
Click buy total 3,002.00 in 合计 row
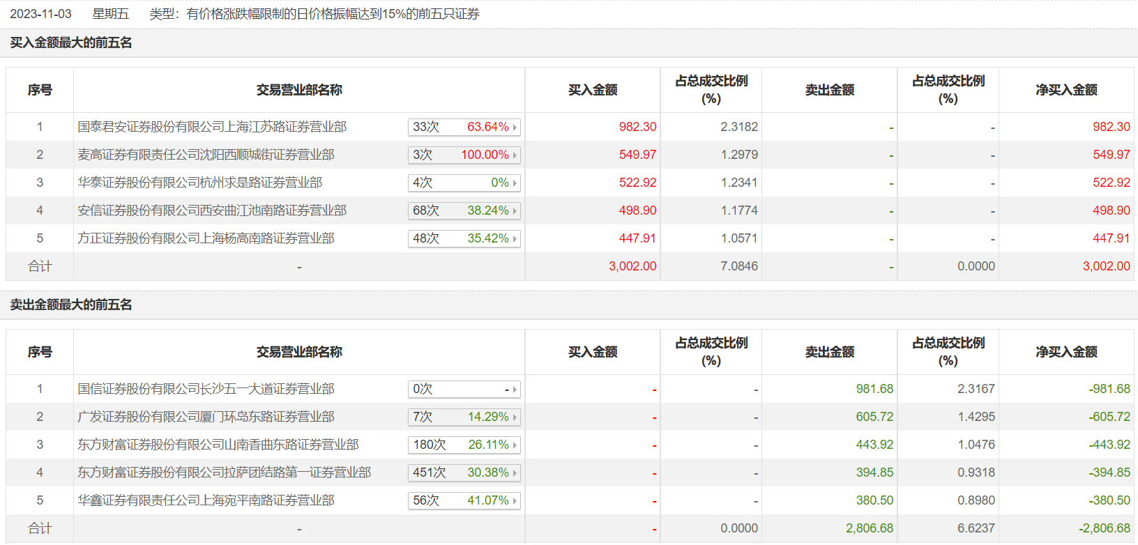pos(632,266)
